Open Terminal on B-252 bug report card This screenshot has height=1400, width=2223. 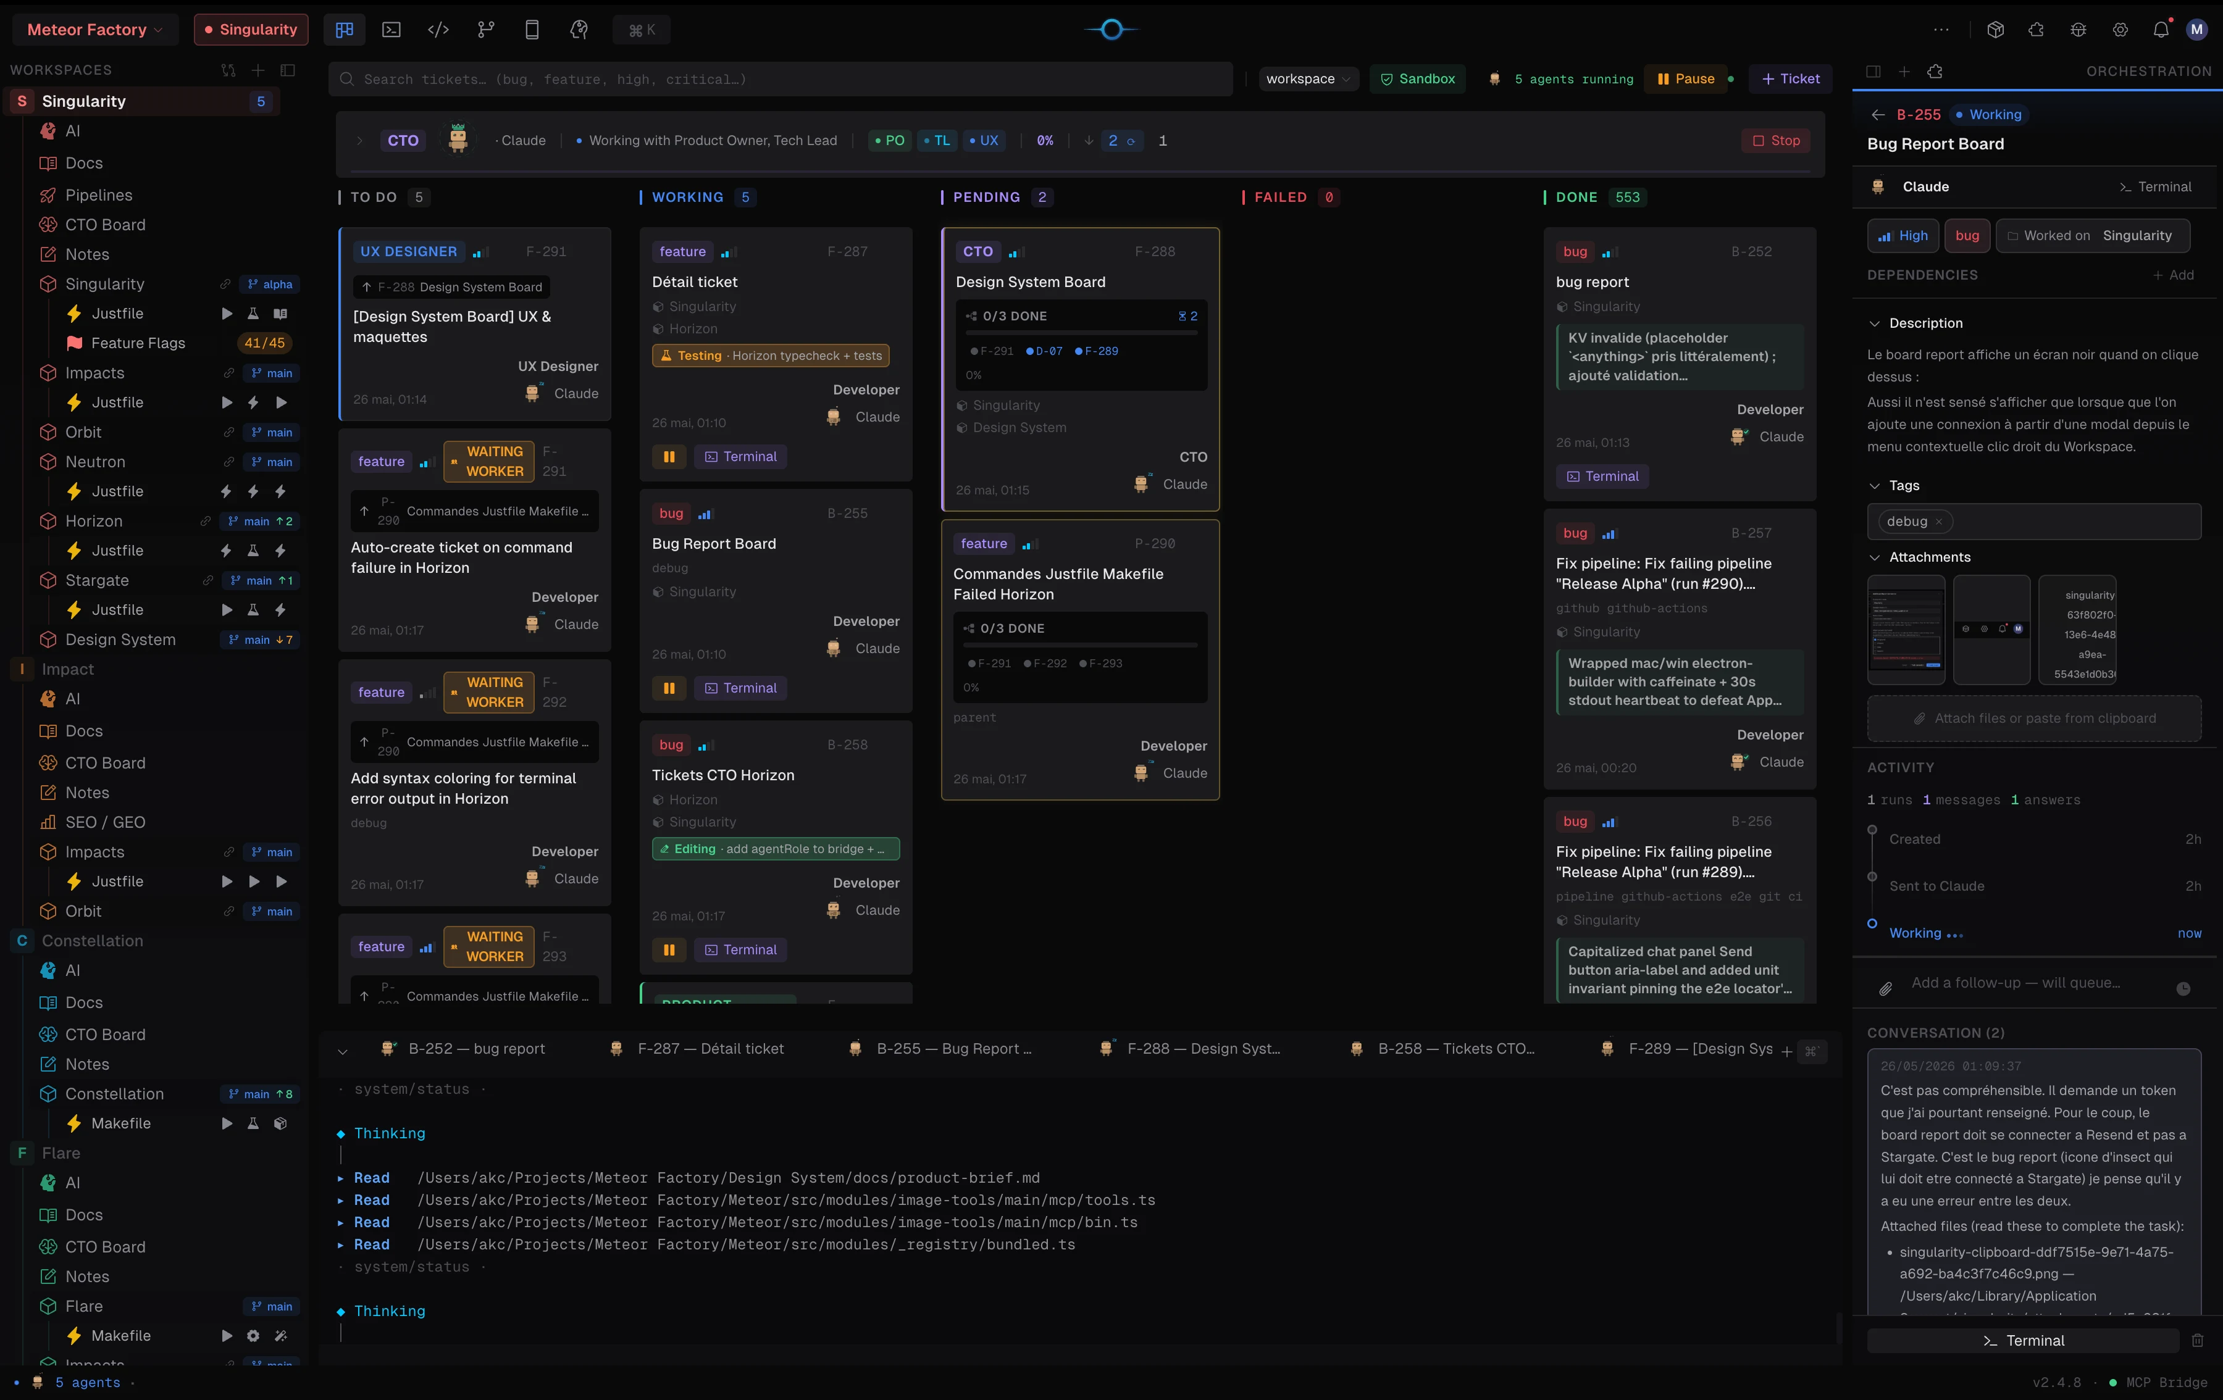coord(1602,476)
